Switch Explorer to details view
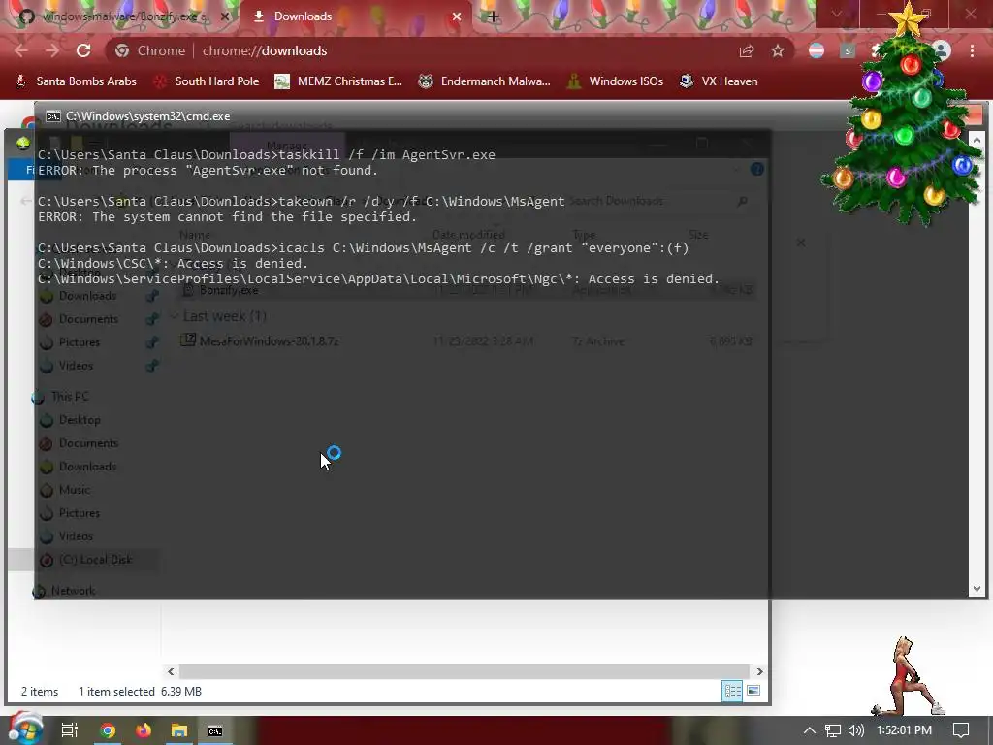The height and width of the screenshot is (745, 993). click(x=732, y=691)
